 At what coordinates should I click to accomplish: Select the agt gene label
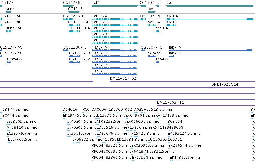tap(158, 3)
